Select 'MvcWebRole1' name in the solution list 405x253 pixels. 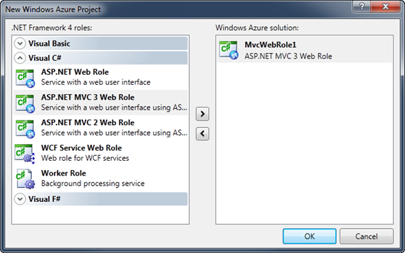pos(271,45)
